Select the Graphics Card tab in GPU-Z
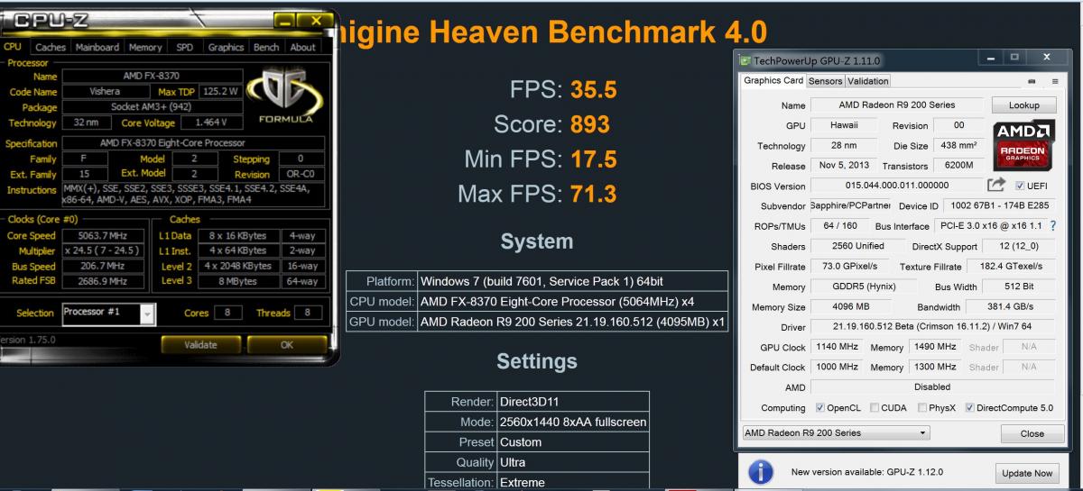Image resolution: width=1083 pixels, height=491 pixels. 773,80
